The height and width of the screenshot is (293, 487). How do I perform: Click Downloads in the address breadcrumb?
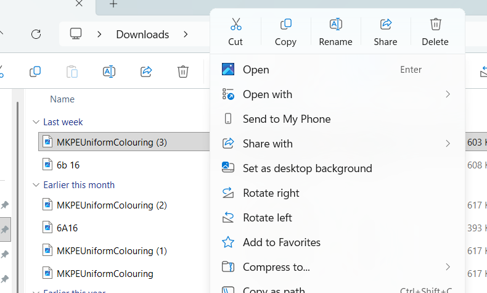coord(142,35)
